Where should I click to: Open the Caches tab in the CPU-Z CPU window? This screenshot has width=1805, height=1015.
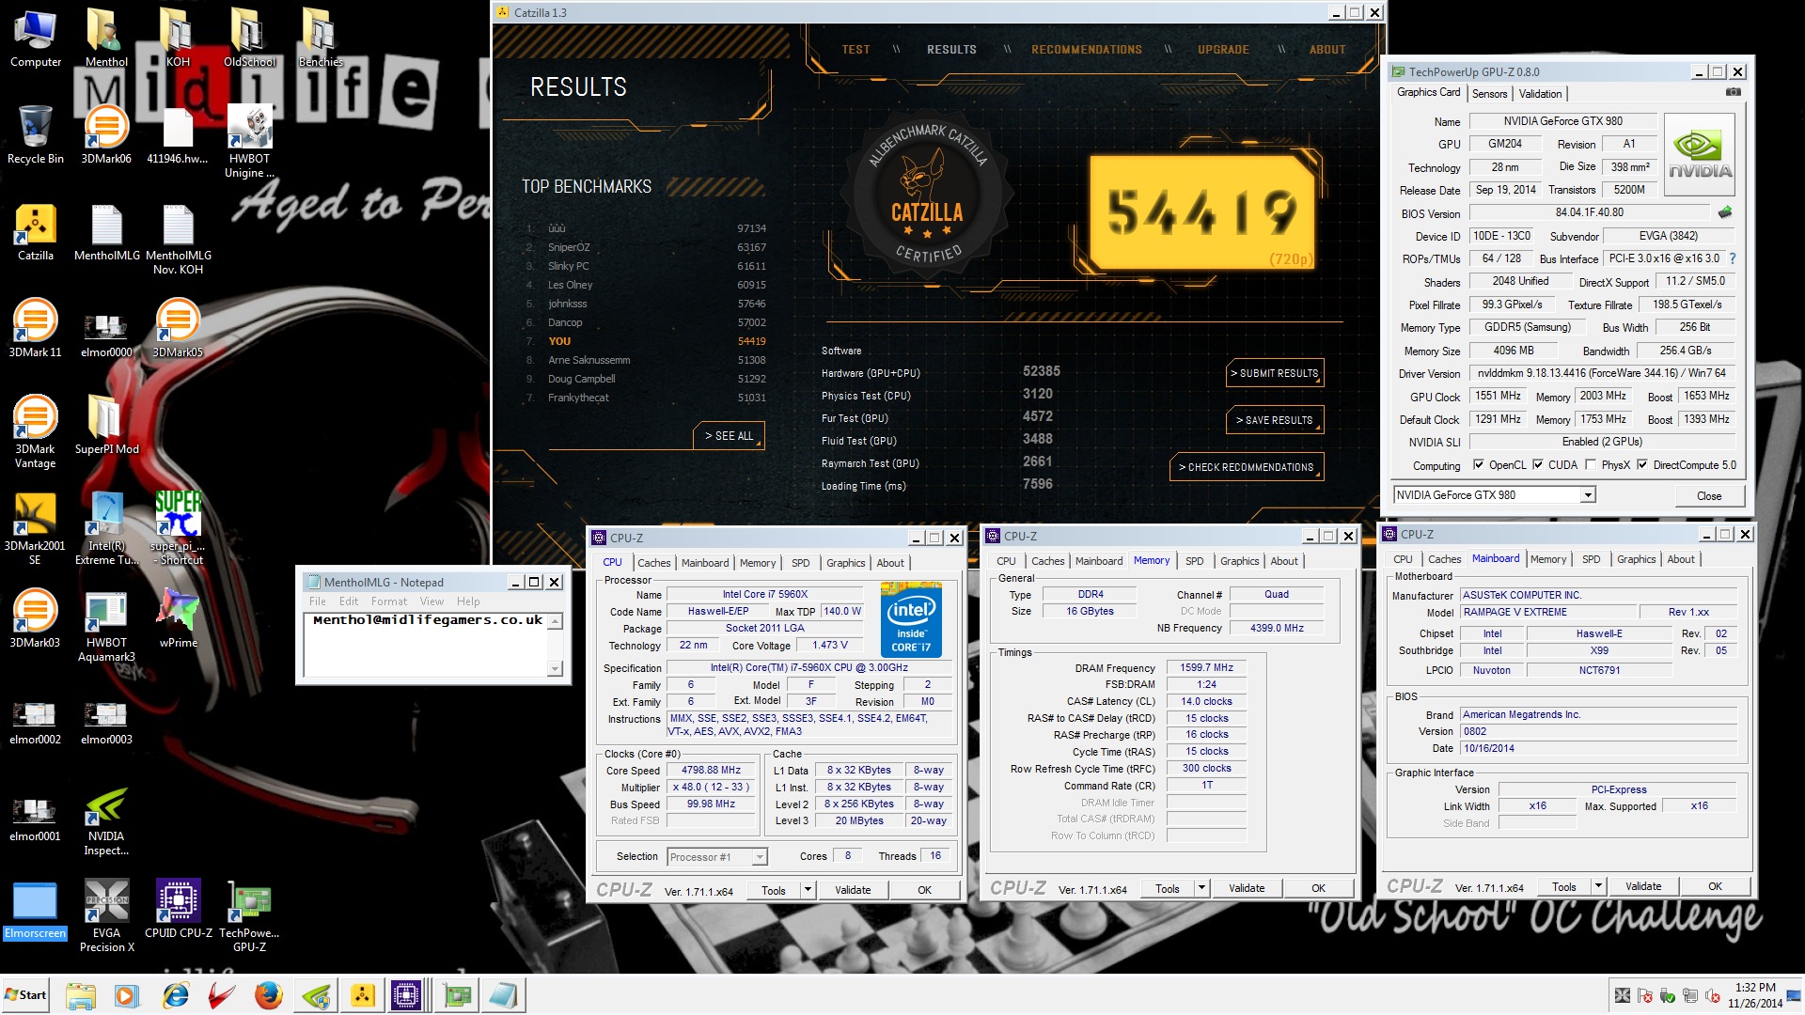click(x=654, y=563)
